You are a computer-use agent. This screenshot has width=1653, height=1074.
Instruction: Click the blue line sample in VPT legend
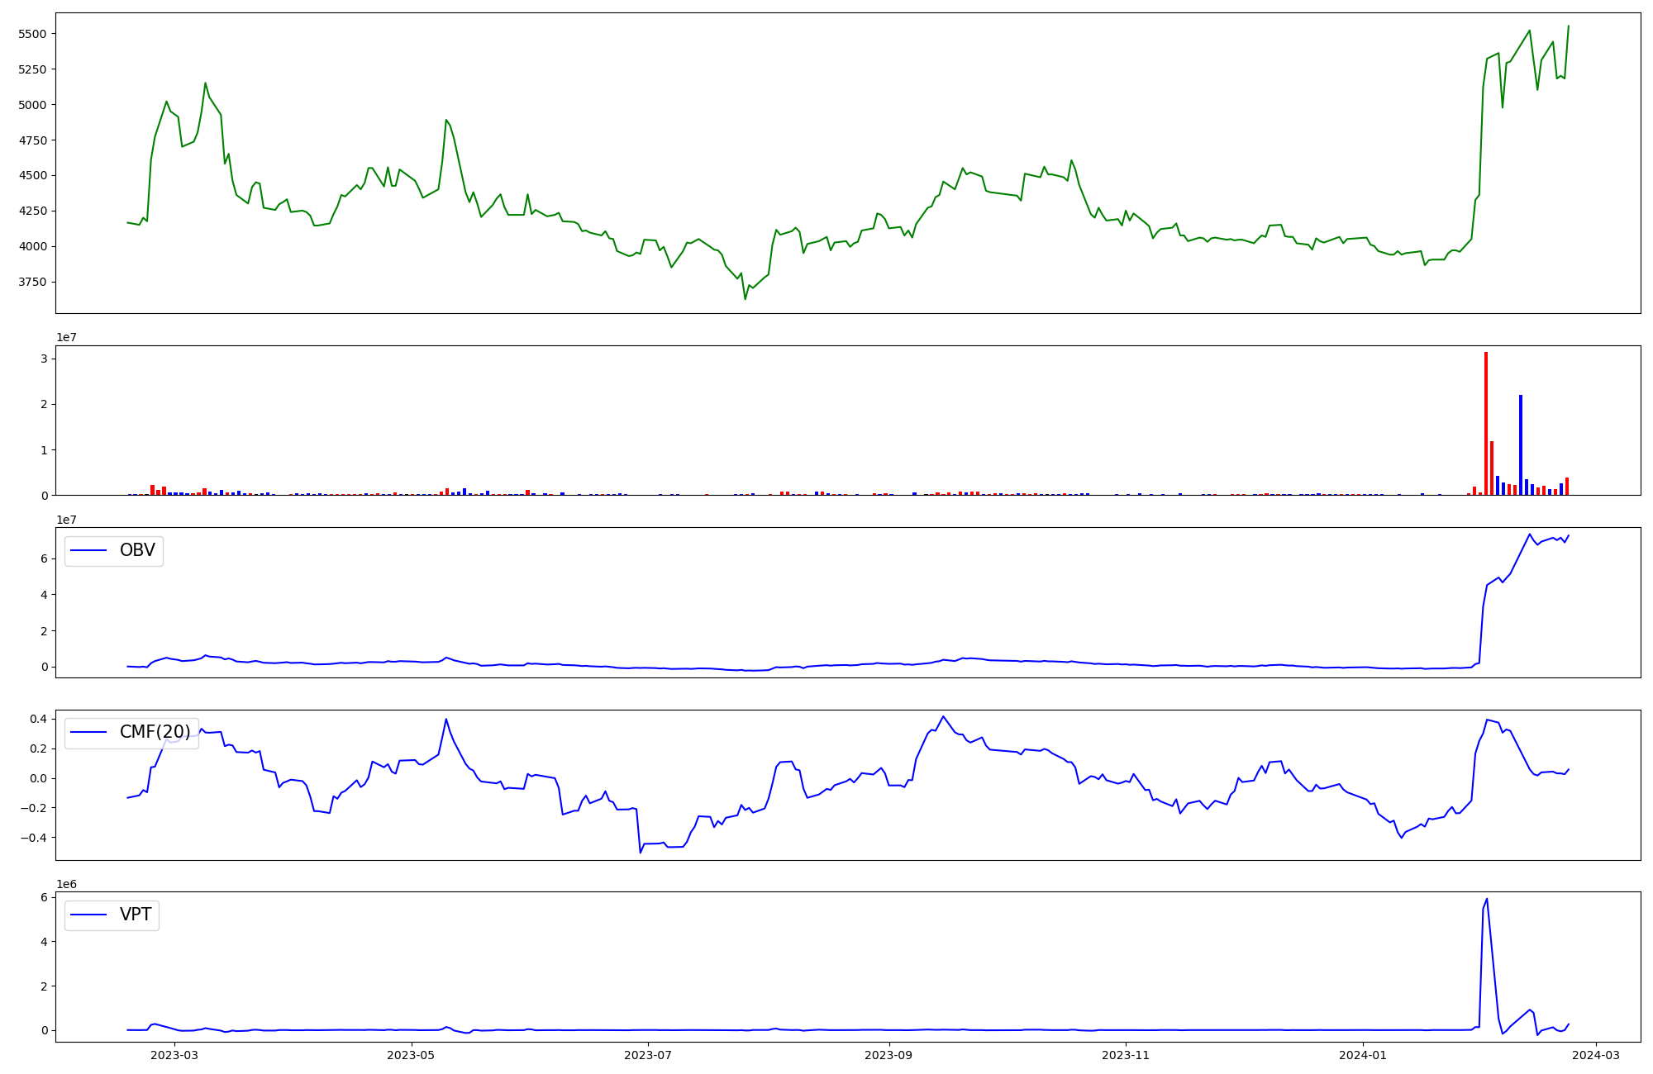click(89, 915)
